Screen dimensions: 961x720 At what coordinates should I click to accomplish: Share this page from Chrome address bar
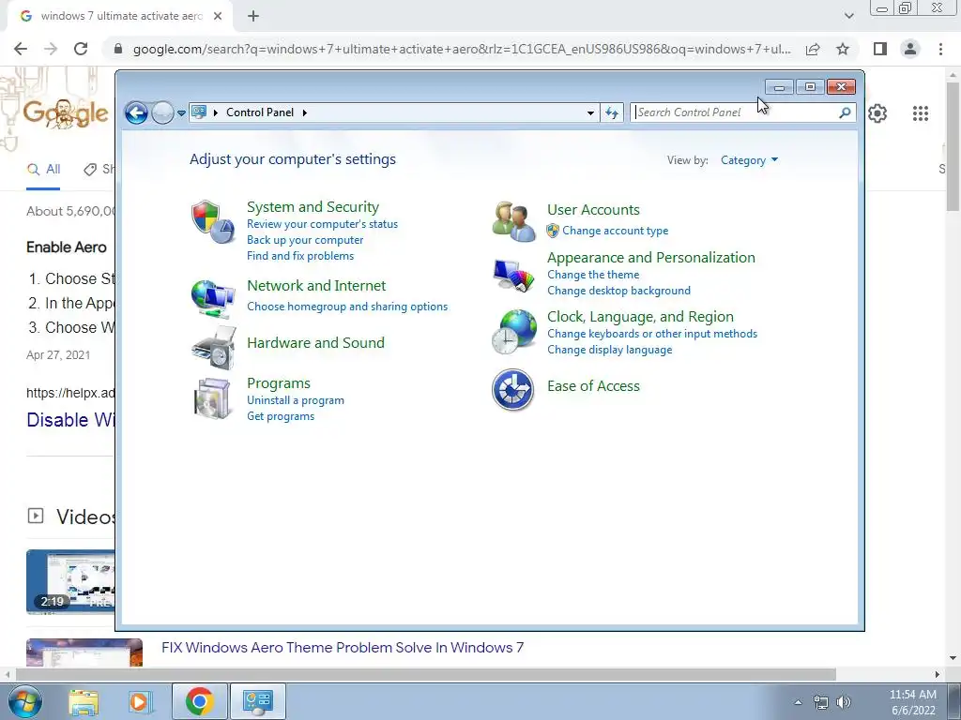tap(813, 49)
